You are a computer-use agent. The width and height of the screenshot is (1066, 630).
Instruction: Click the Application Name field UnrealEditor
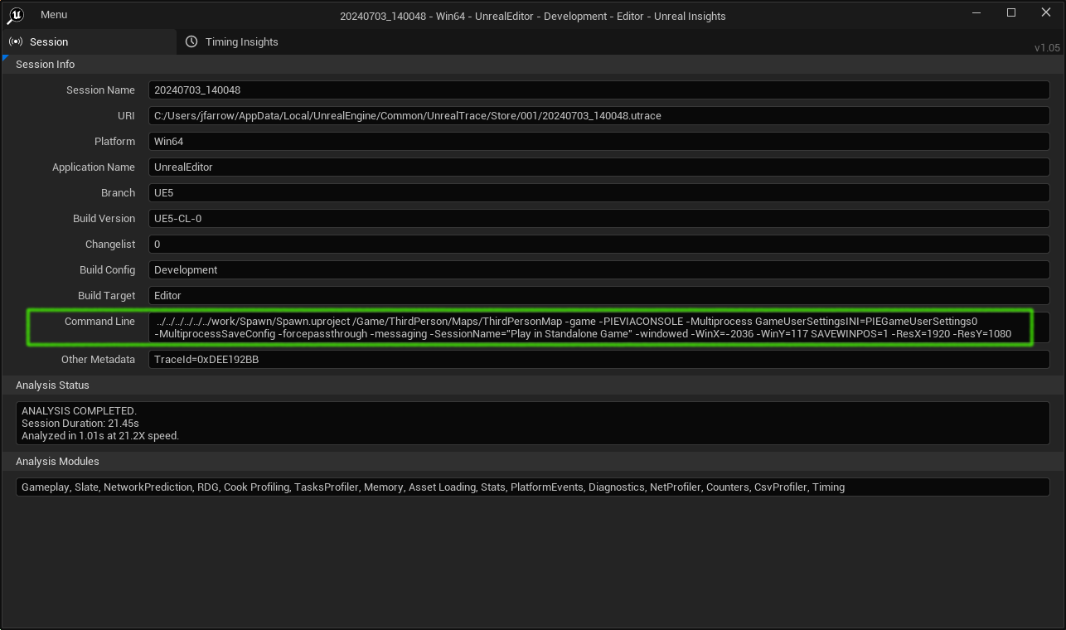[x=598, y=167]
